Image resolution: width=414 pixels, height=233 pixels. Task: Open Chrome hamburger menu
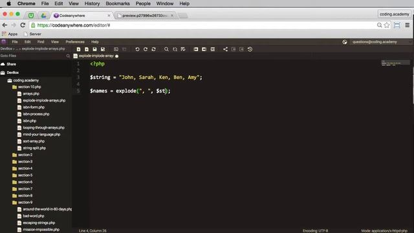pos(408,25)
